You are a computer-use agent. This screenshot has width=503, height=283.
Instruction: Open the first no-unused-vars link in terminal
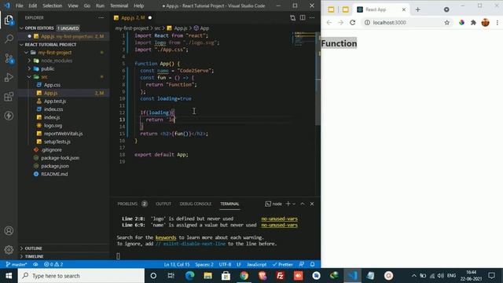click(x=279, y=219)
